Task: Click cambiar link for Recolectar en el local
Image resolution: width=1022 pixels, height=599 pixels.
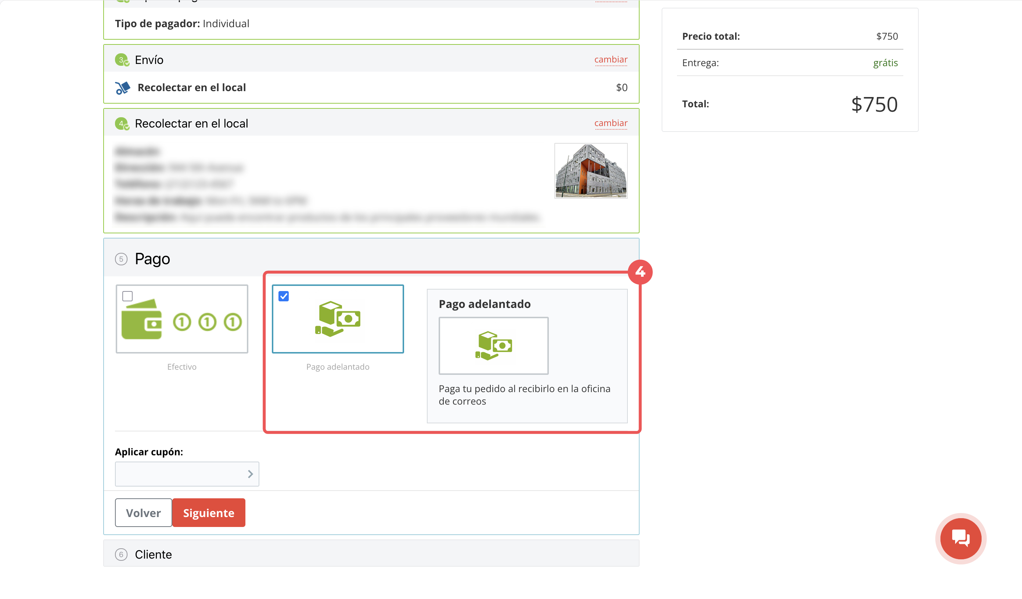Action: [611, 123]
